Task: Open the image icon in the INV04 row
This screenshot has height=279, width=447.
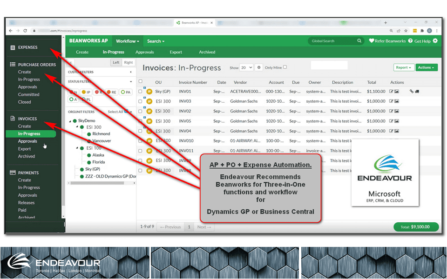Action: click(397, 131)
